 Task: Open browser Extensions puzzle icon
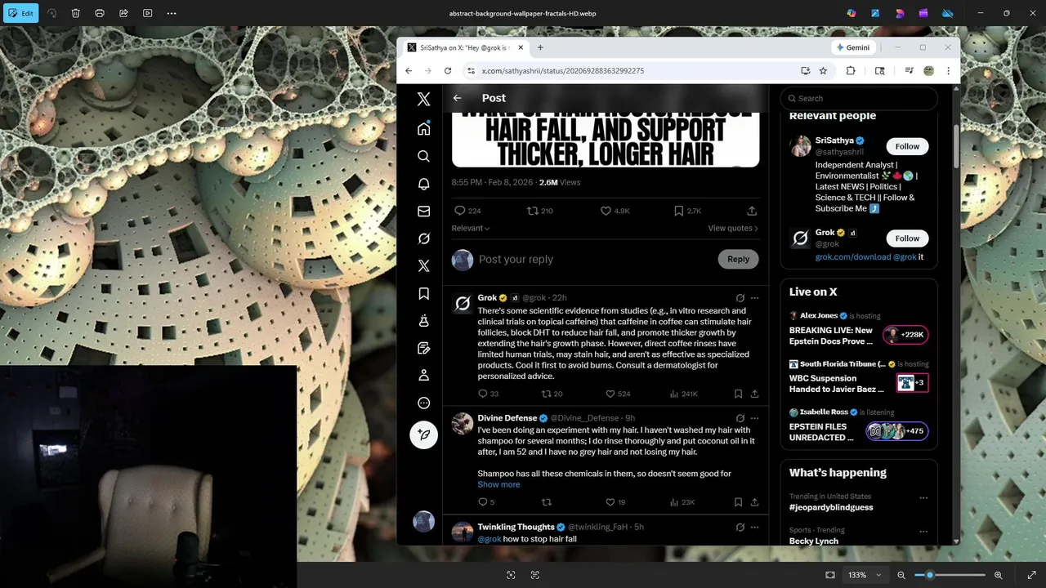[850, 71]
